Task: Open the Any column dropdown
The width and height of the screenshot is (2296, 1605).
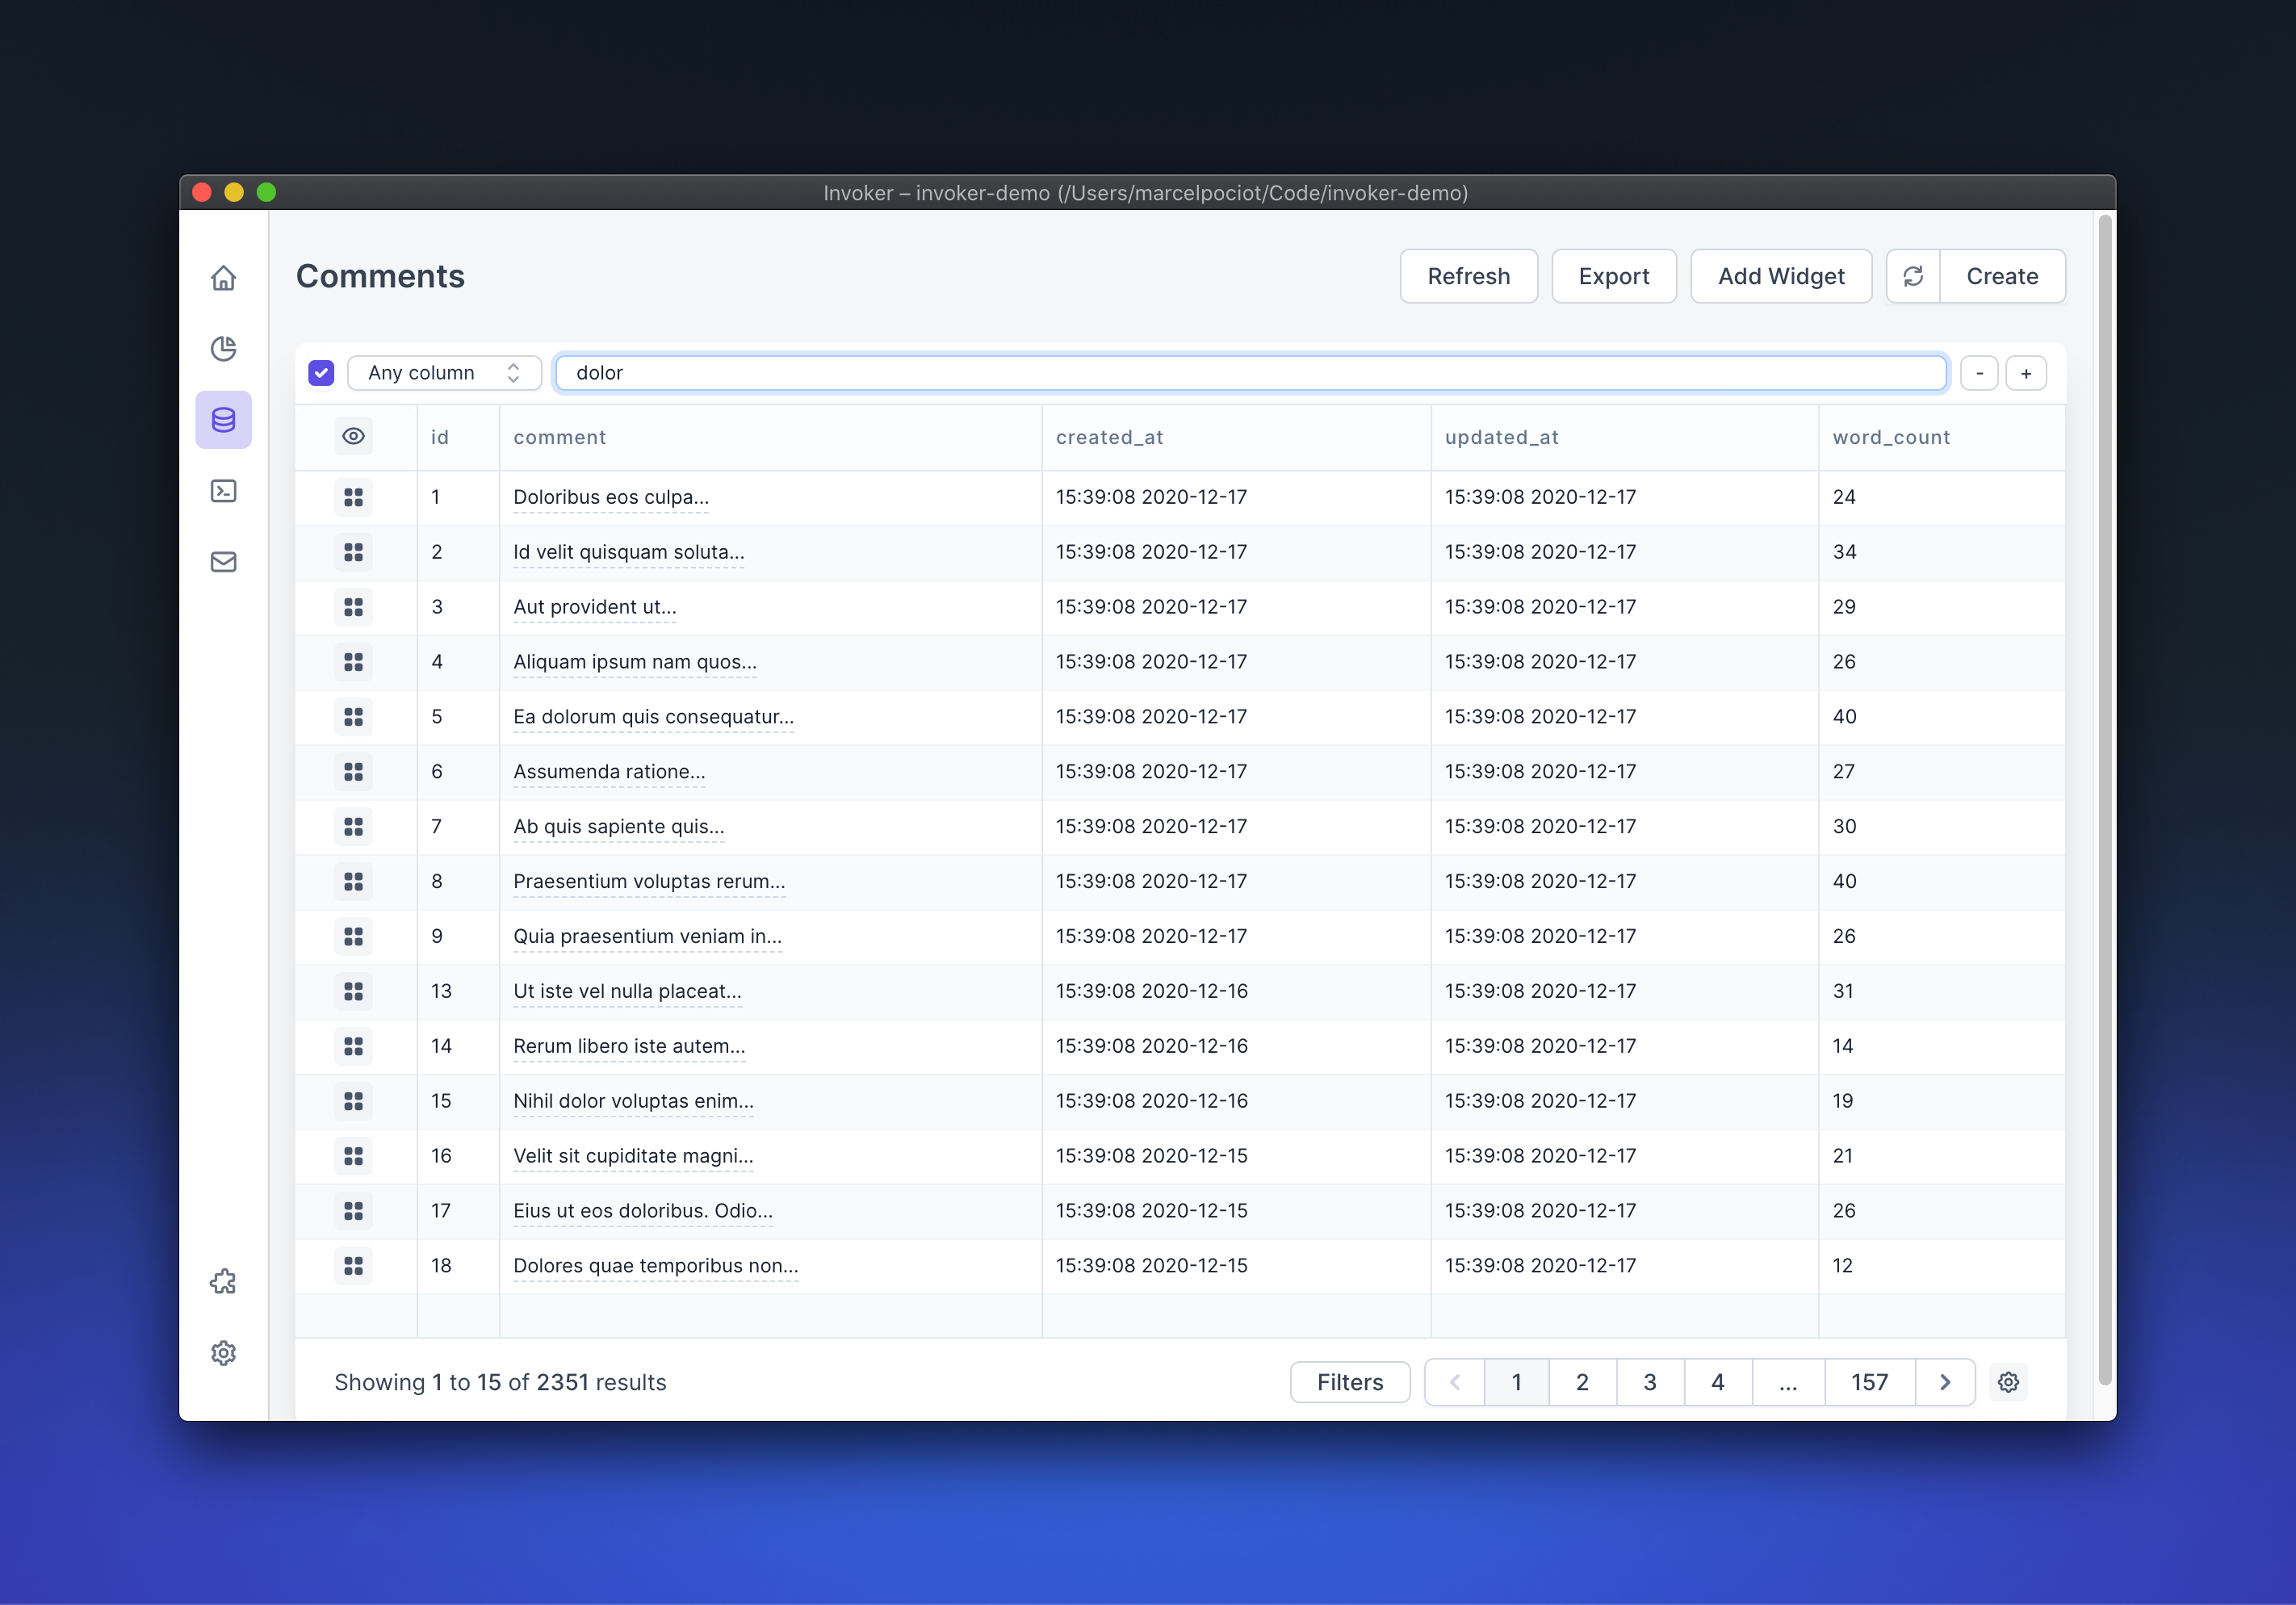Action: pos(444,373)
